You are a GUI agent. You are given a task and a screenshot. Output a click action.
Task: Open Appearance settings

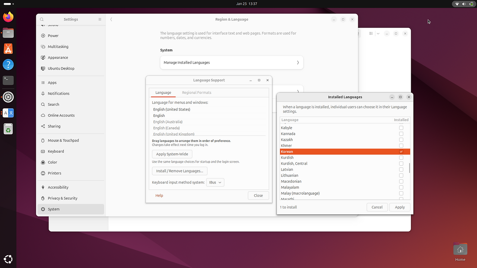pos(71,58)
